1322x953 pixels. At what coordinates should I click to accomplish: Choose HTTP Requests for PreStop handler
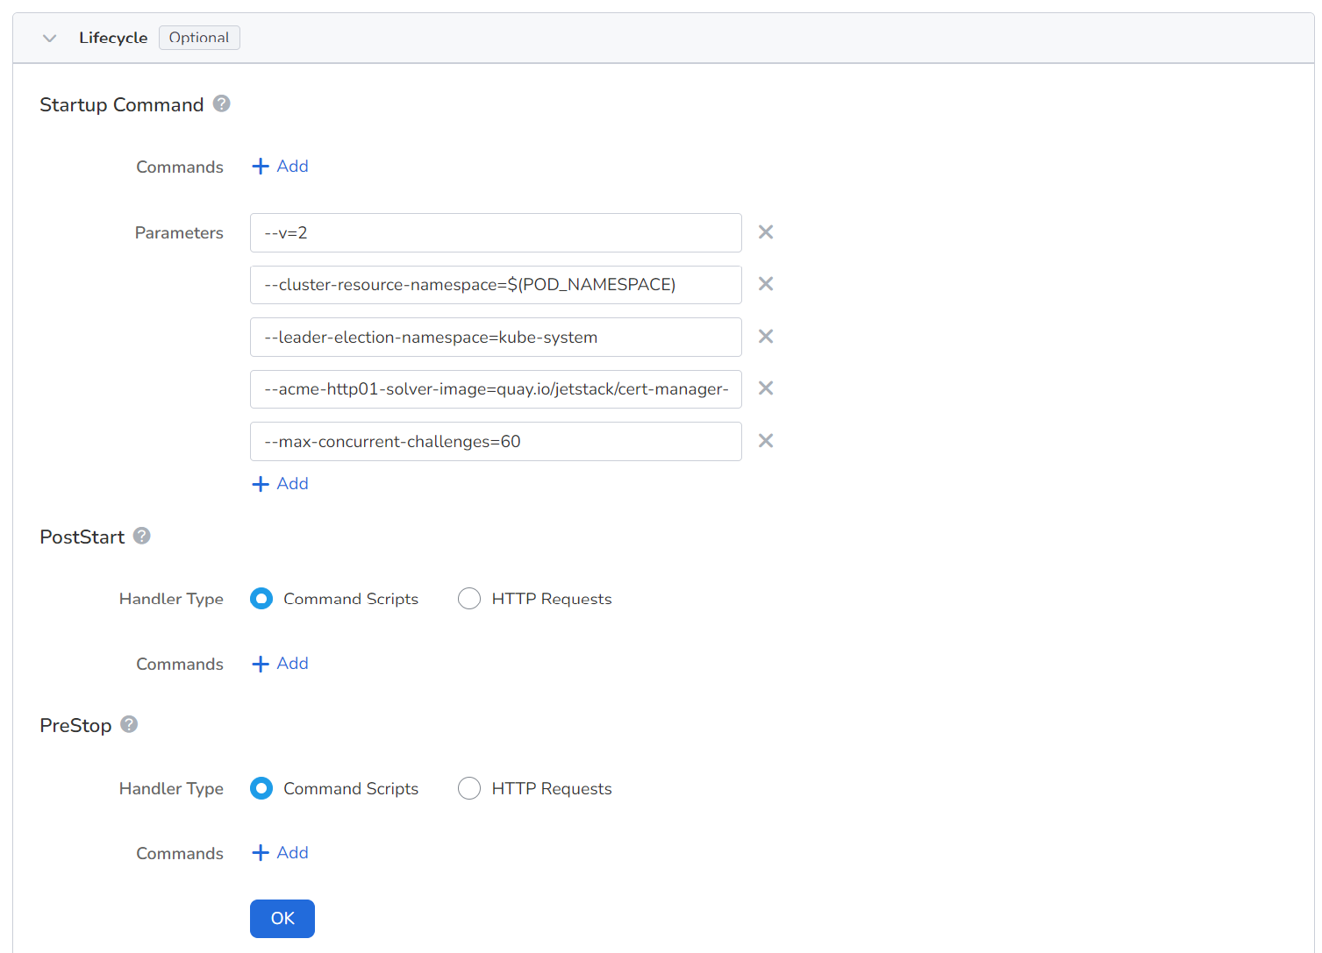[x=469, y=788]
